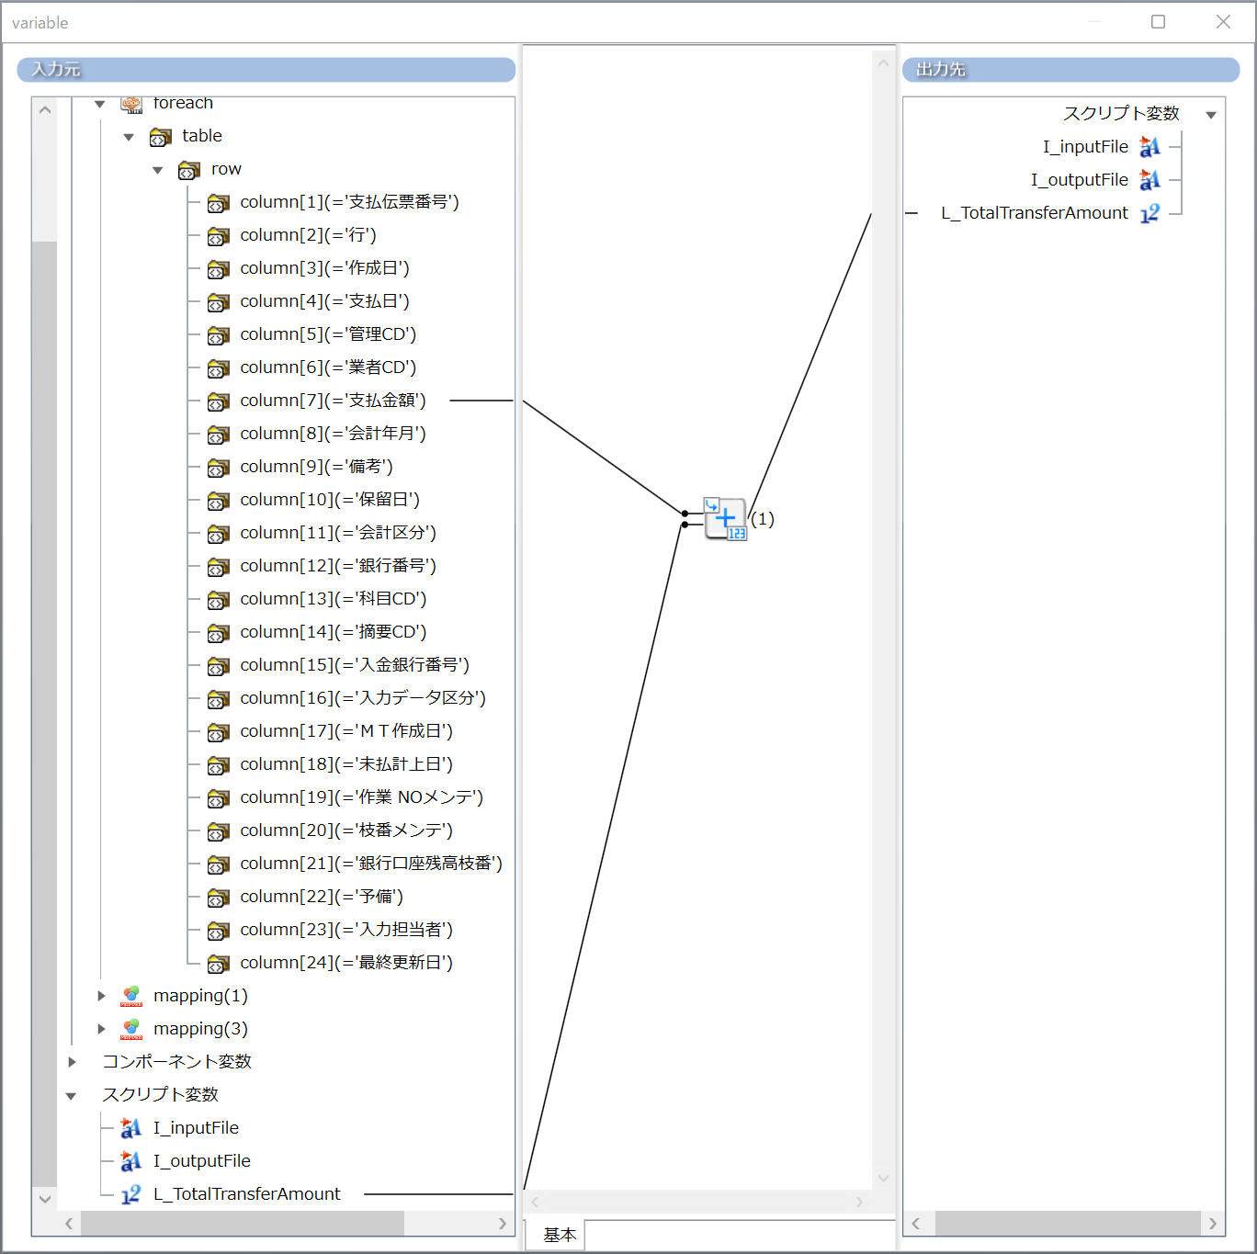The image size is (1257, 1254).
Task: Click the column[3] 作成日 icon
Action: click(x=219, y=269)
